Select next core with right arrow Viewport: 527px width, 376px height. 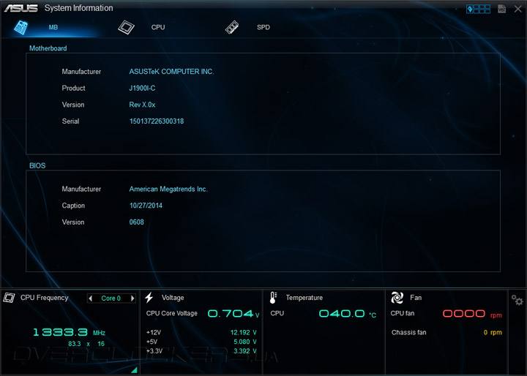[132, 298]
